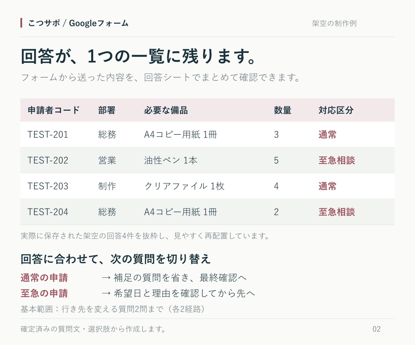Click the 営業 department cell
This screenshot has width=415, height=345.
(107, 160)
